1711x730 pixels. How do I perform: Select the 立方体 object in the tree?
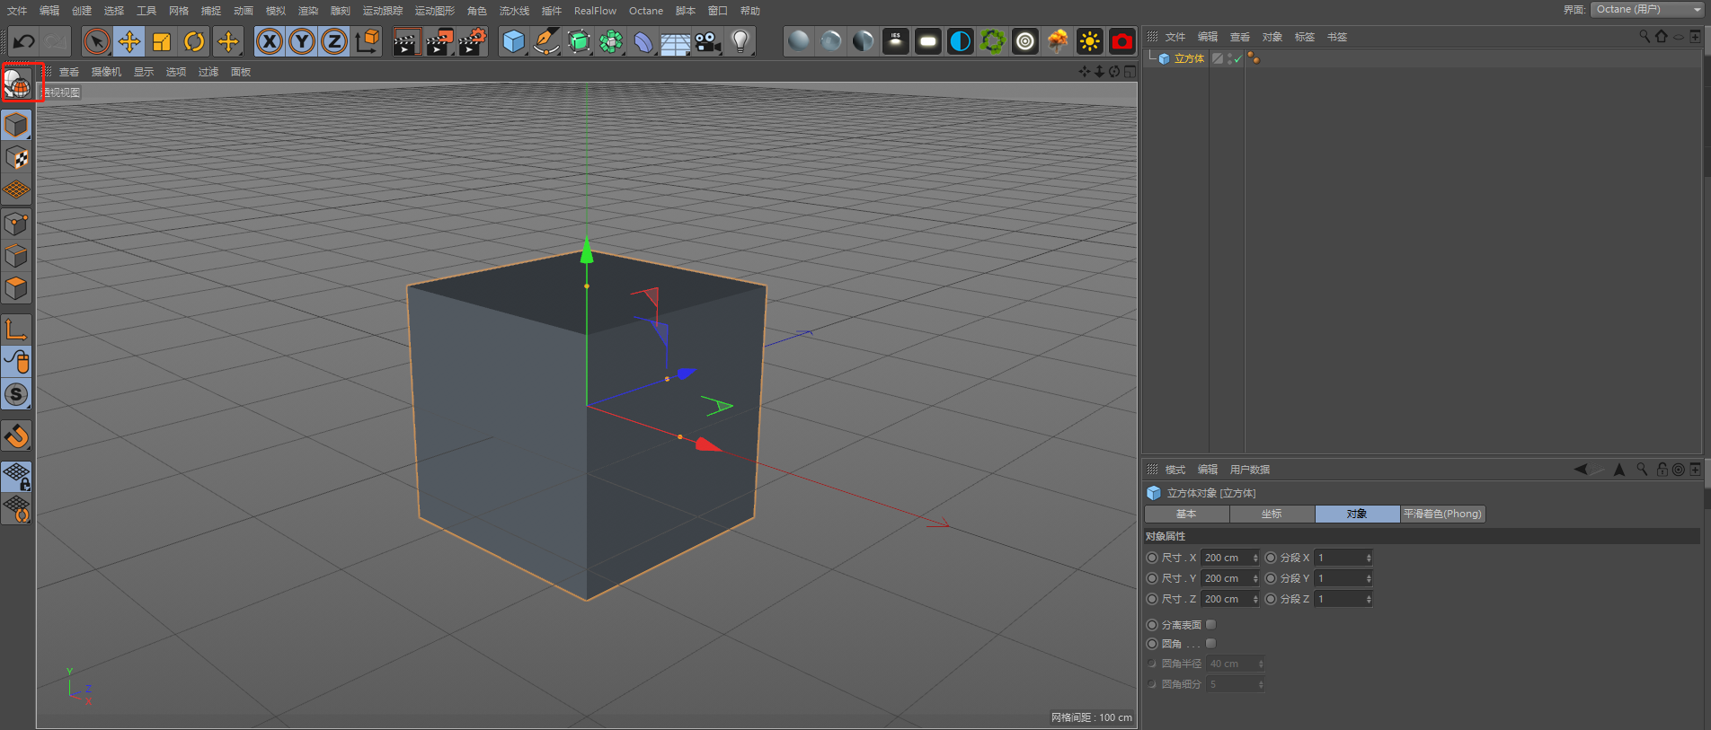(1189, 58)
